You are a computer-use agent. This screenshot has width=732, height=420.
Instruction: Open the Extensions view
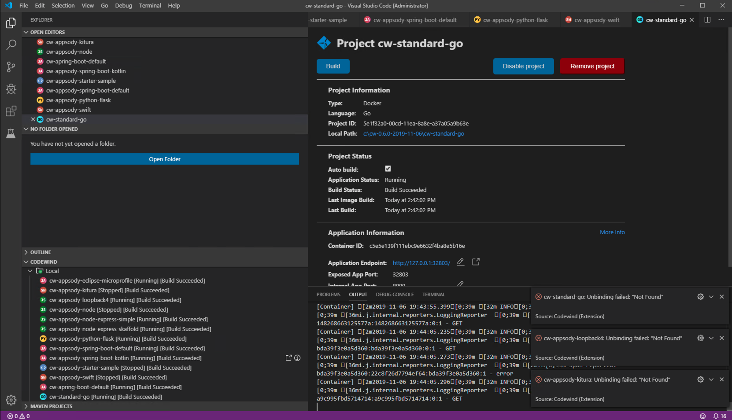coord(11,111)
